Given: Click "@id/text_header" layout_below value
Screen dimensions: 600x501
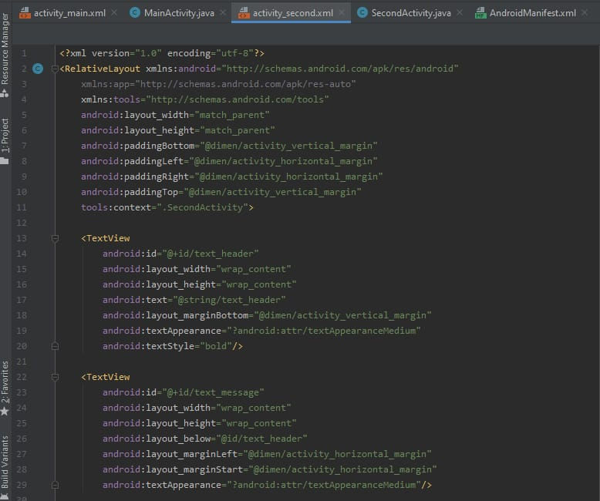Looking at the screenshot, I should coord(261,439).
